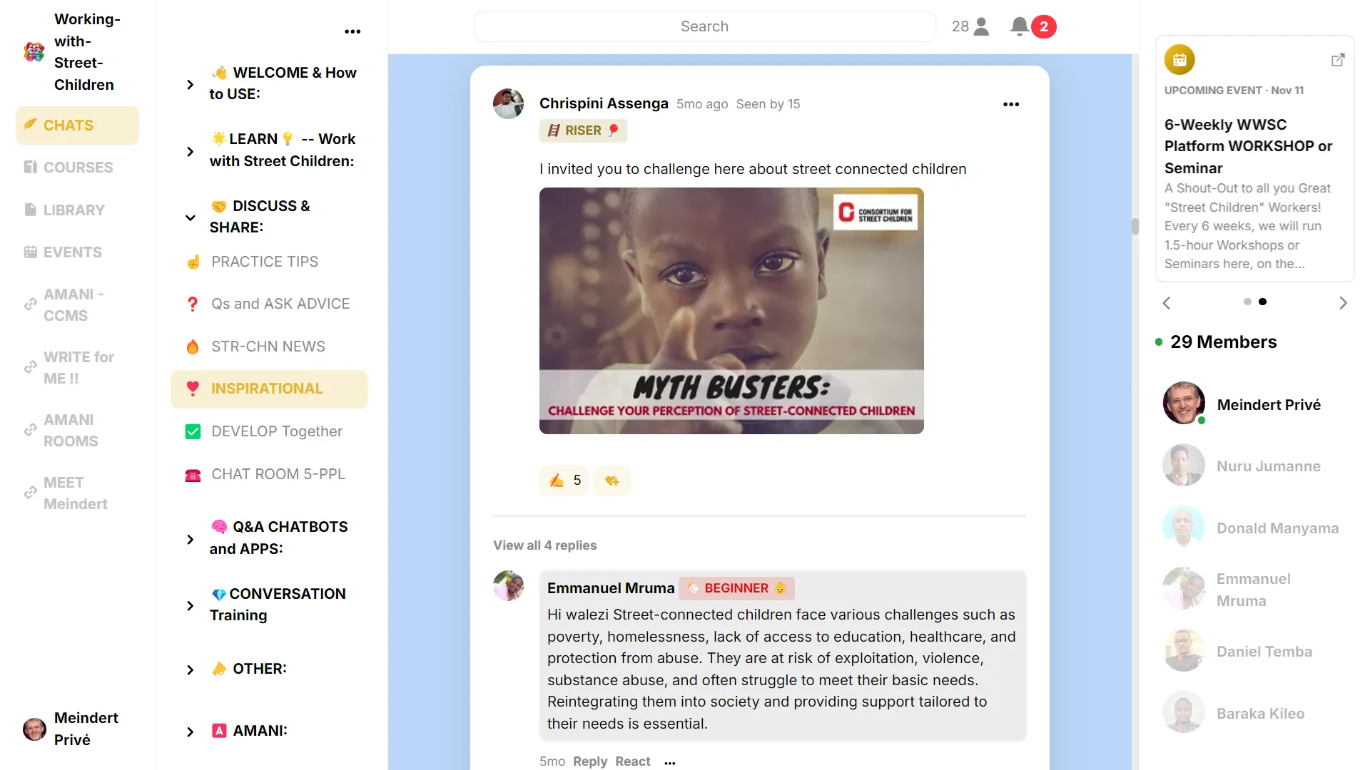The height and width of the screenshot is (770, 1370).
Task: Toggle the thumbs-up reaction with count 5
Action: coord(564,481)
